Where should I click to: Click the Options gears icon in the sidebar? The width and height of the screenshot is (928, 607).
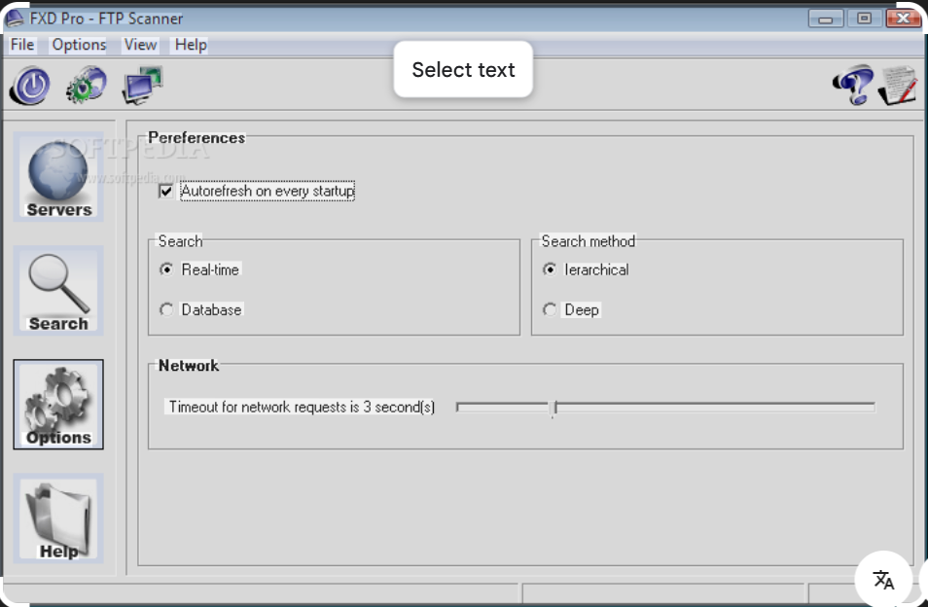[57, 401]
